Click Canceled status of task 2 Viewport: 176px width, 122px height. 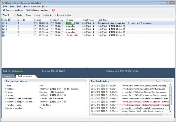(71, 32)
